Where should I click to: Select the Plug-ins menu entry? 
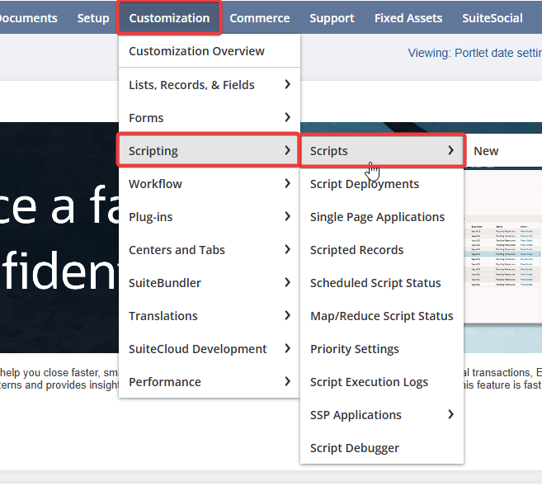click(210, 217)
